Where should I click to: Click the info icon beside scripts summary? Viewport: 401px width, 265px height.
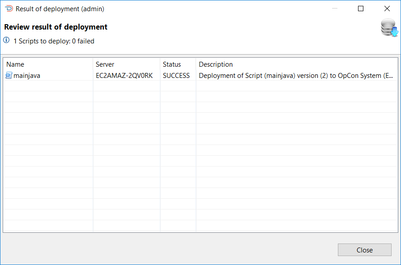click(x=6, y=40)
